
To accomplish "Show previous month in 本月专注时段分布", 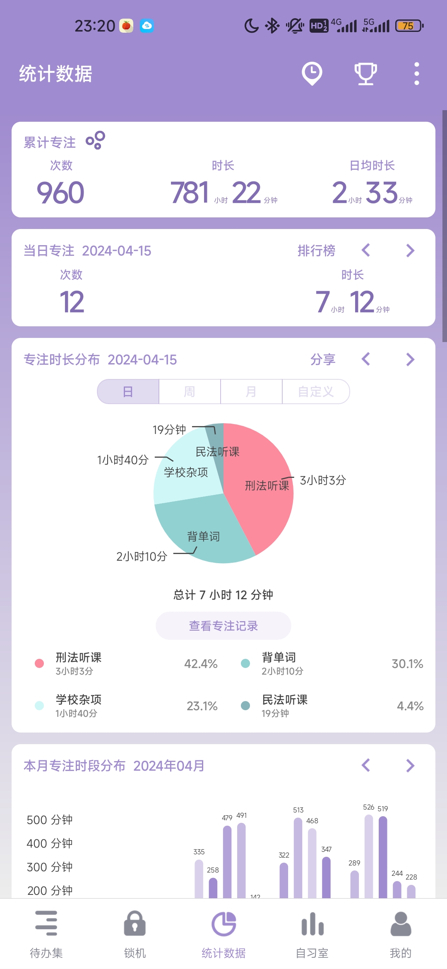I will [x=365, y=765].
